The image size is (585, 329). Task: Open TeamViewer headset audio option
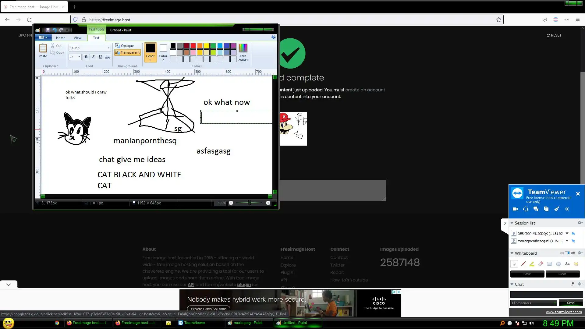pos(526,209)
